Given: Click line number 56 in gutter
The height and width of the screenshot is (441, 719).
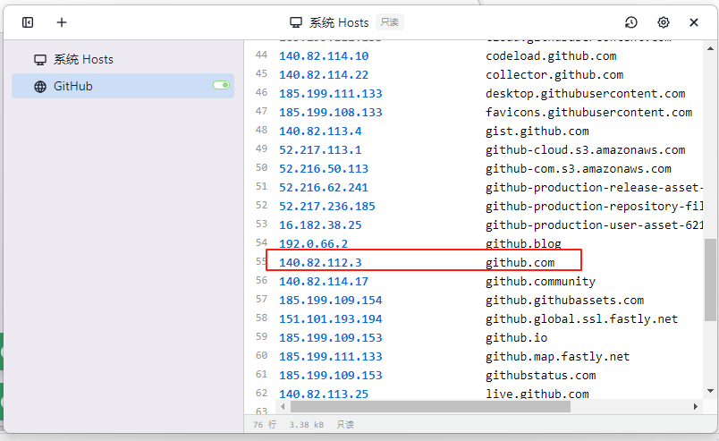Looking at the screenshot, I should point(261,280).
